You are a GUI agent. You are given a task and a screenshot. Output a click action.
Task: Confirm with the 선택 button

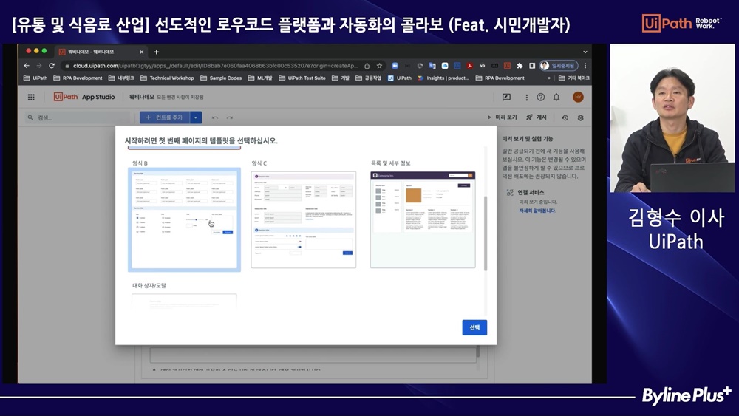point(474,327)
